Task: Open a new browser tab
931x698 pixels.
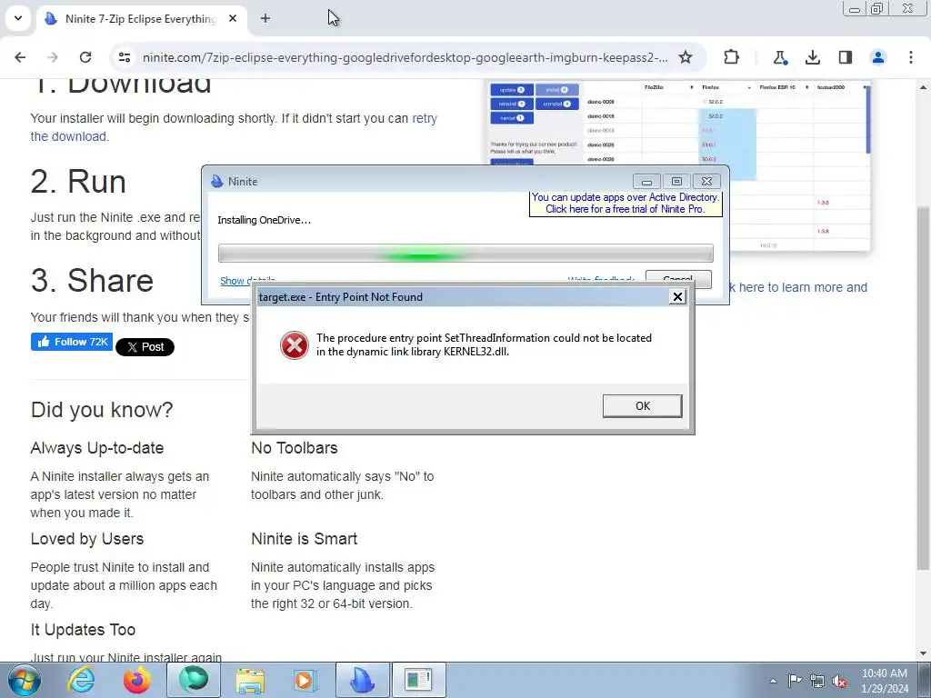Action: click(265, 18)
